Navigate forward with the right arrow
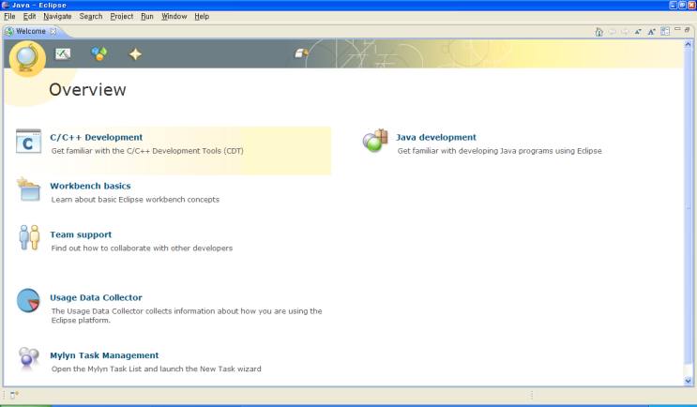The height and width of the screenshot is (407, 697). pos(625,32)
